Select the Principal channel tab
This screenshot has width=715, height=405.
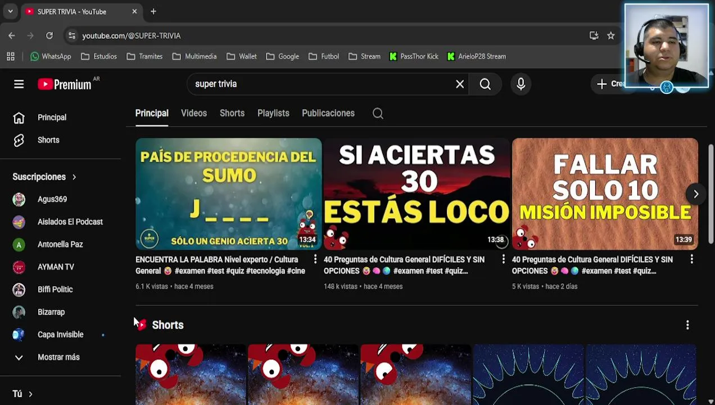[x=152, y=113]
